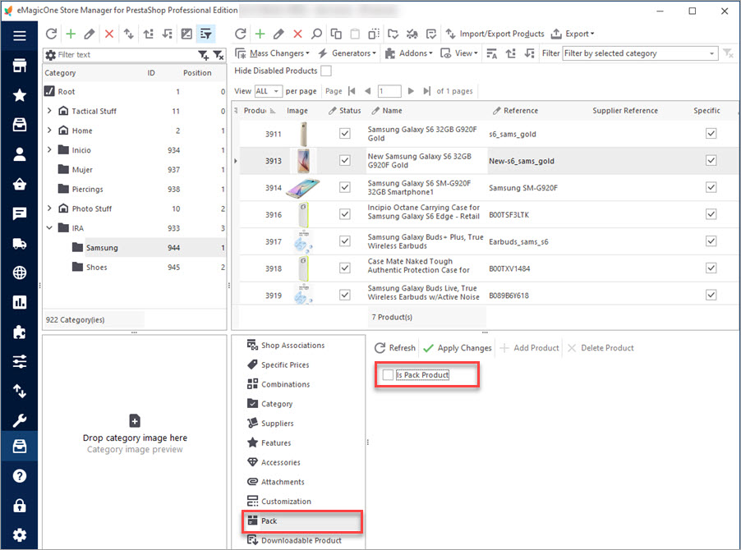Open the question mark help icon in the sidebar
This screenshot has height=550, width=741.
(x=20, y=476)
